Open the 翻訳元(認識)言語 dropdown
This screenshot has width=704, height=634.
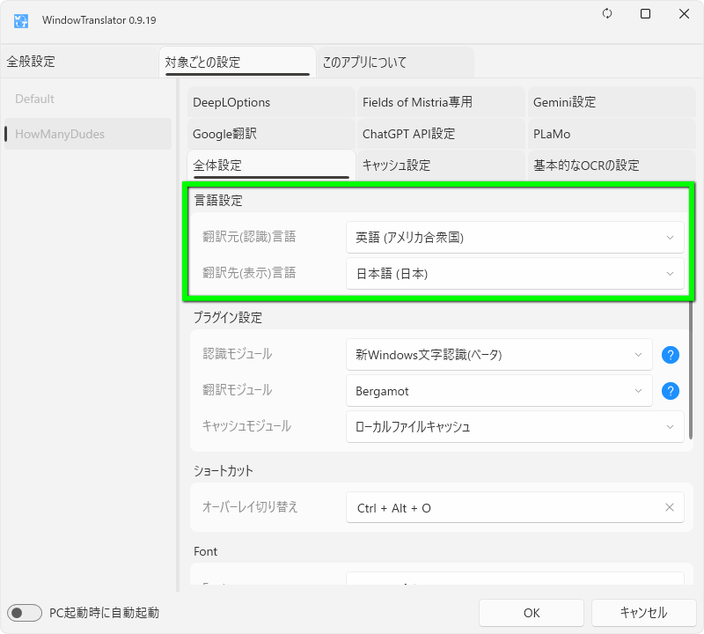tap(515, 238)
